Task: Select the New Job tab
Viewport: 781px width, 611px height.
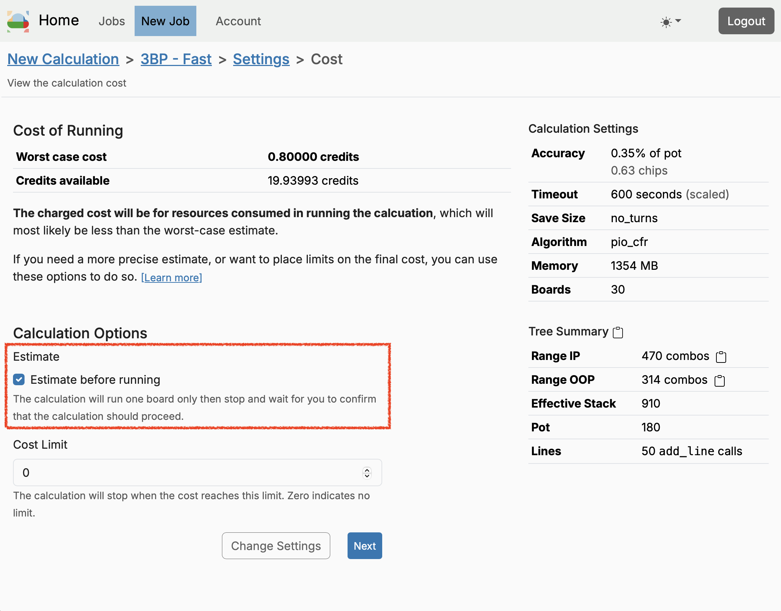Action: (165, 21)
